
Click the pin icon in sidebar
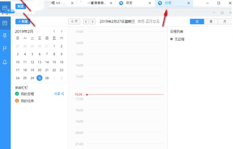tap(5, 35)
